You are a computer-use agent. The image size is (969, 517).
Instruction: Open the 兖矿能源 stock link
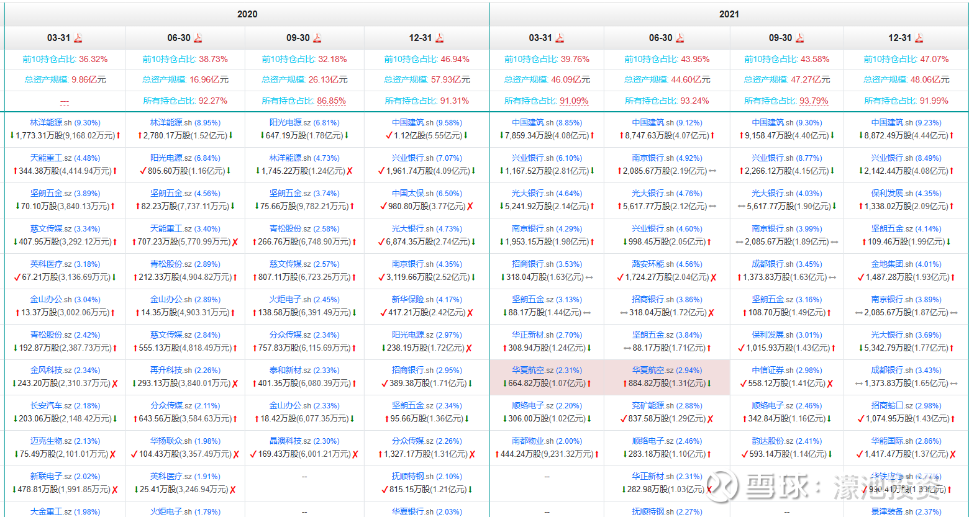click(x=648, y=406)
